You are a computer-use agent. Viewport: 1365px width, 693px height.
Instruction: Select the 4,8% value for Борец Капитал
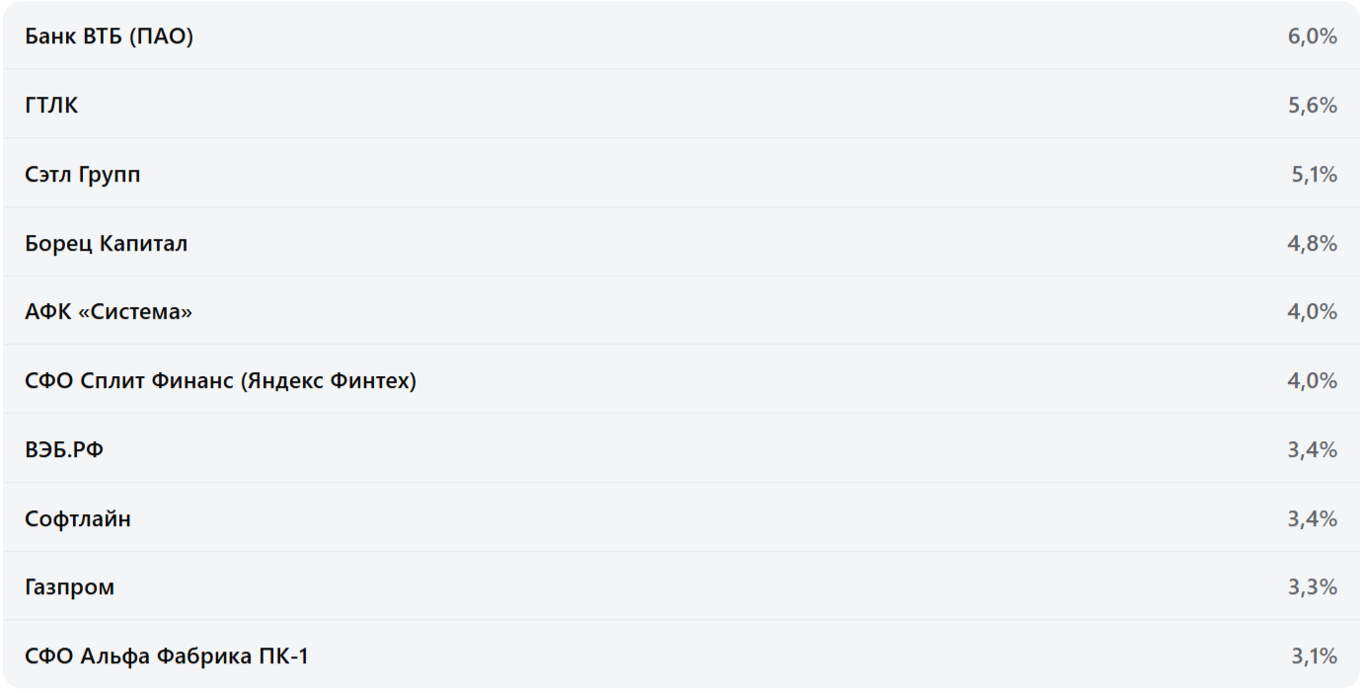coord(1312,244)
